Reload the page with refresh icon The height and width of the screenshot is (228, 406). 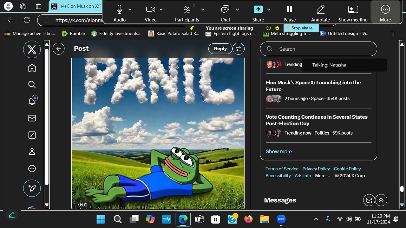(27, 20)
